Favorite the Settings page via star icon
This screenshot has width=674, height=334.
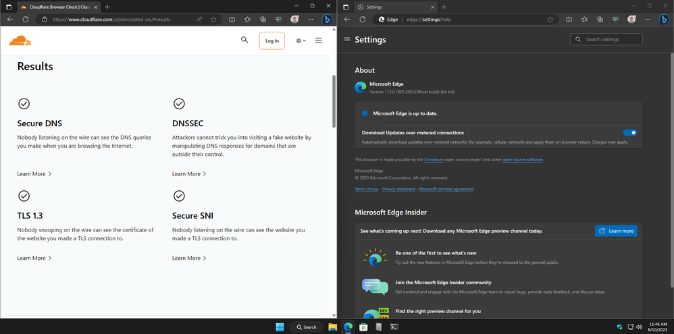coord(550,20)
